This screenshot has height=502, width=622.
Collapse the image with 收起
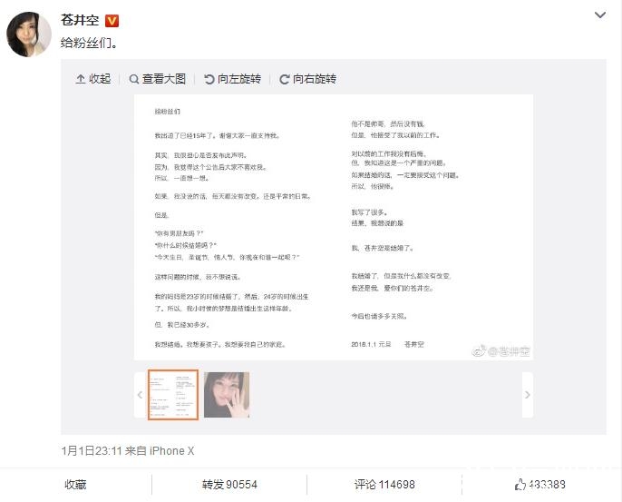click(x=93, y=79)
